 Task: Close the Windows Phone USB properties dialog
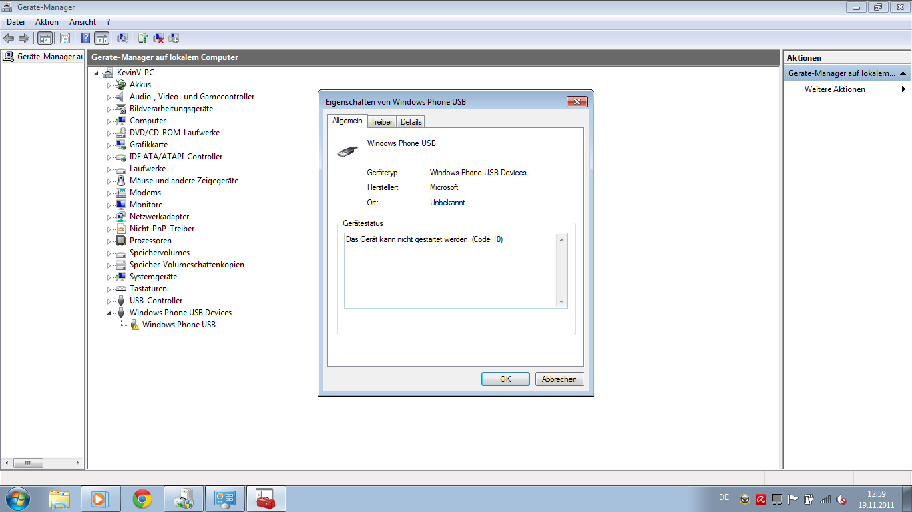[x=576, y=101]
